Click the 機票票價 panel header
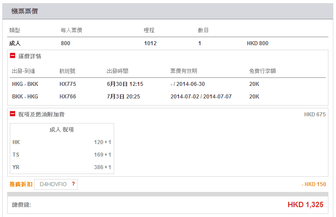 (x=24, y=11)
